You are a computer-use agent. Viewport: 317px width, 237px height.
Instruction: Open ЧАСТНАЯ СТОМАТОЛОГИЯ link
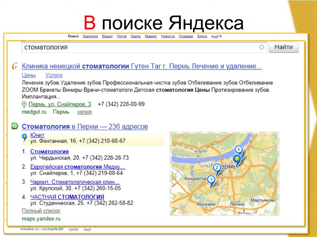click(67, 197)
